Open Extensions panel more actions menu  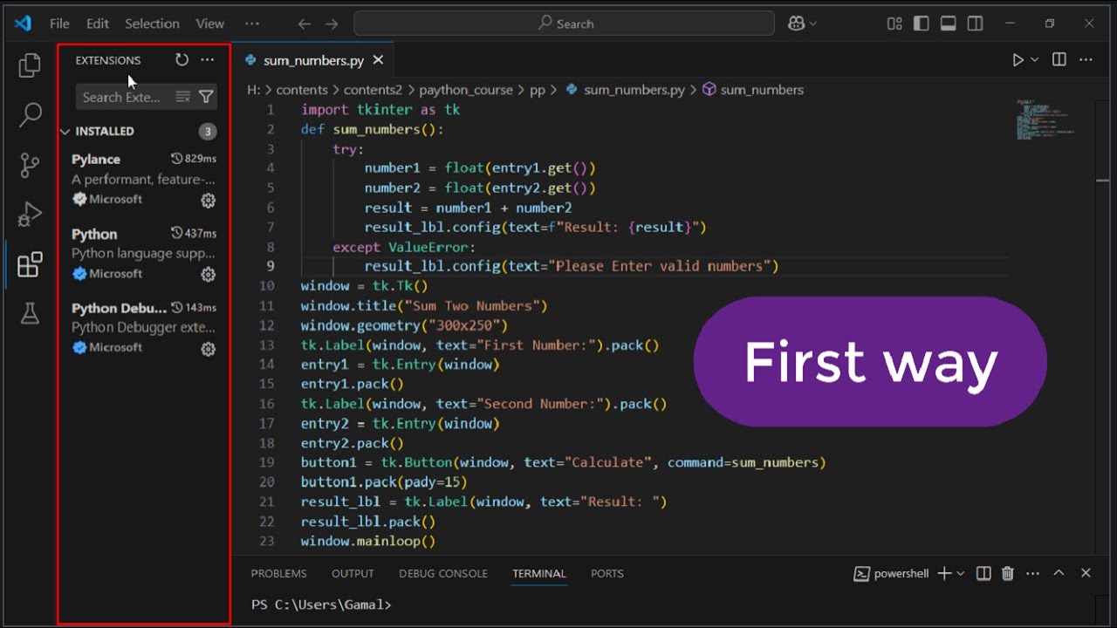(207, 59)
